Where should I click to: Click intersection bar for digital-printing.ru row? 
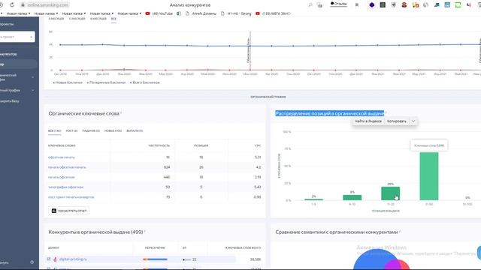[155, 259]
